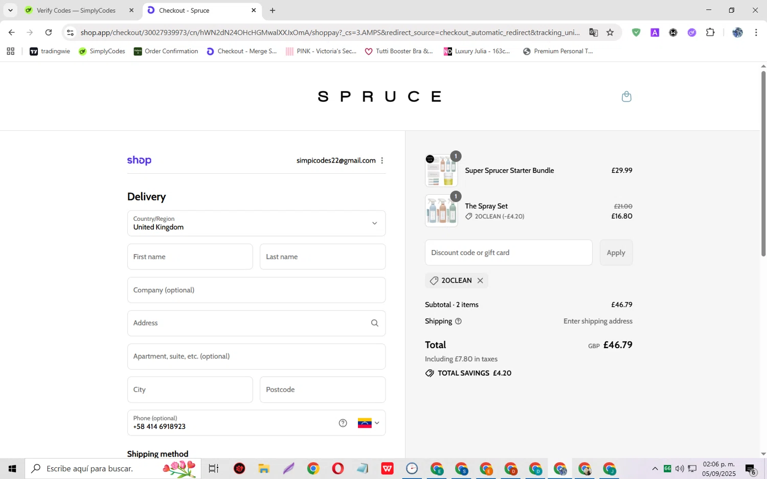Click the translate page icon

click(x=593, y=32)
